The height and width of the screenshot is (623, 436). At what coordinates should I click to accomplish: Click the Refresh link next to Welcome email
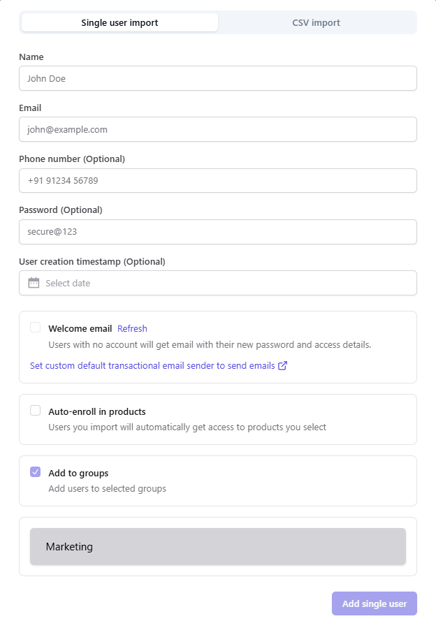click(132, 328)
